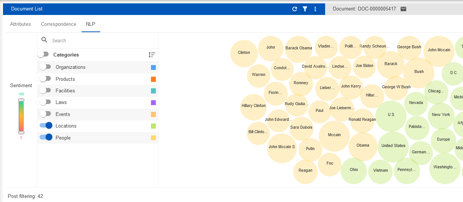Screen dimensions: 463x202
Task: Refresh the Document List
Action: [x=294, y=9]
